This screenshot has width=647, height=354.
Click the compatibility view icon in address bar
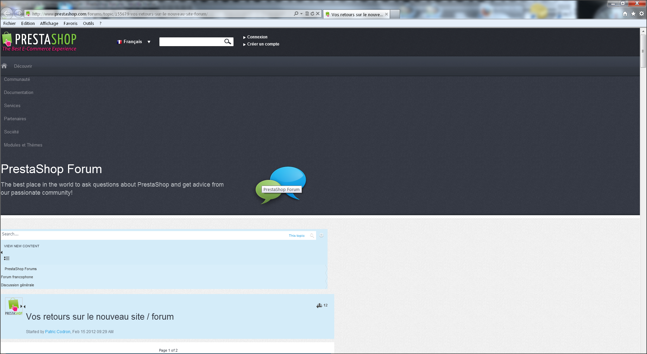[x=307, y=14]
